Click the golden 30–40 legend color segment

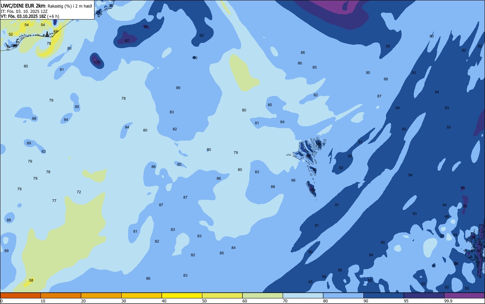tap(141, 295)
